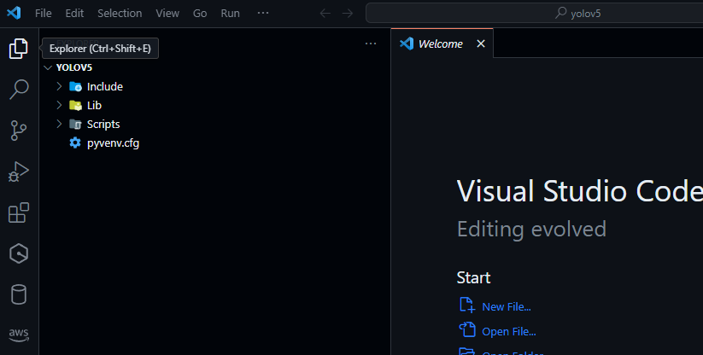Click the search magnifier in the command center
The image size is (703, 355).
tap(561, 13)
